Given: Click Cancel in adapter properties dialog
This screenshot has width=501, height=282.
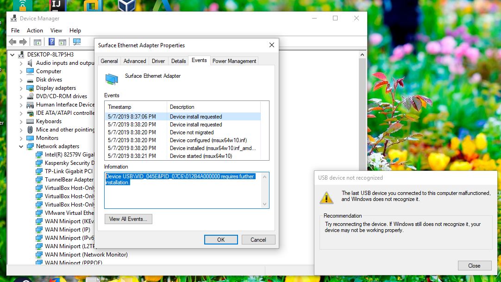Looking at the screenshot, I should point(258,239).
